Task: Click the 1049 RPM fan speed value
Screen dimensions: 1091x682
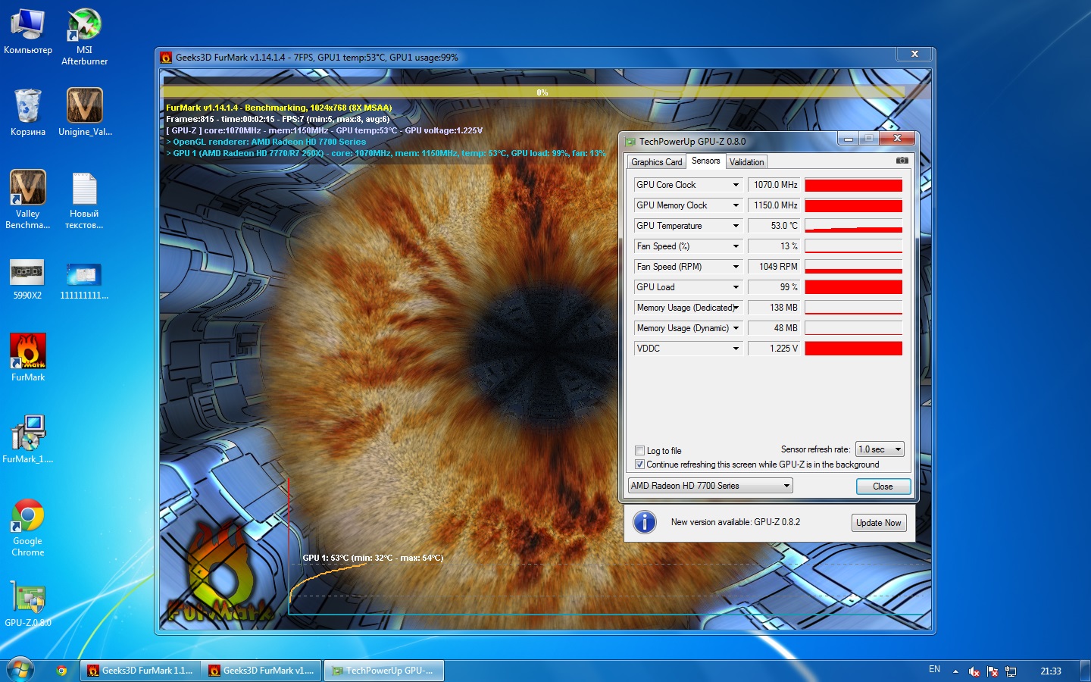Action: click(x=774, y=267)
